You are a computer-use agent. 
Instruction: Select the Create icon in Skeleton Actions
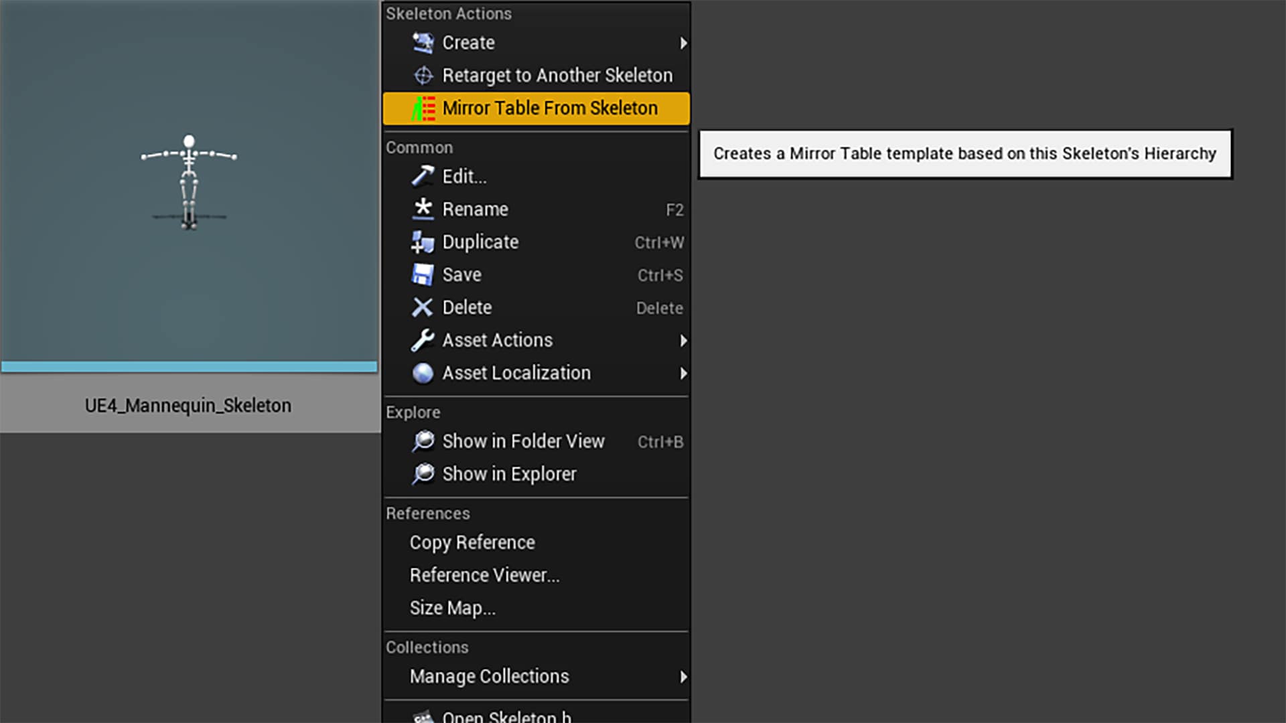coord(423,42)
